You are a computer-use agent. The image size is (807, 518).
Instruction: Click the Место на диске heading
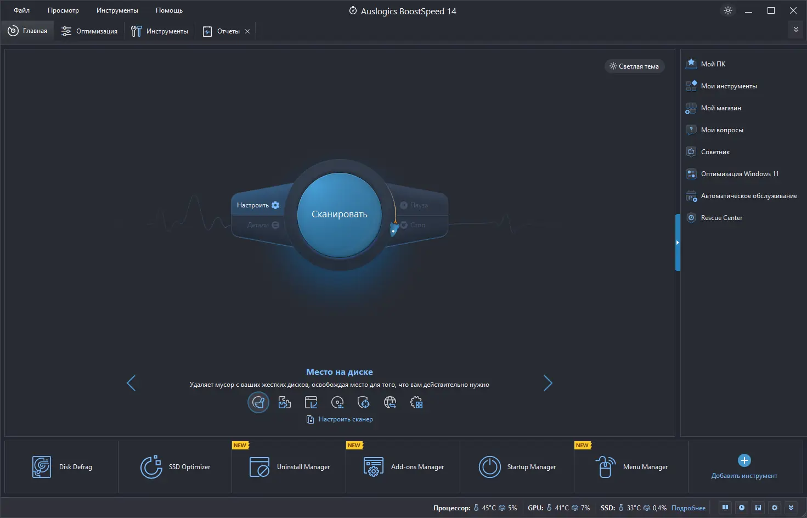(340, 372)
